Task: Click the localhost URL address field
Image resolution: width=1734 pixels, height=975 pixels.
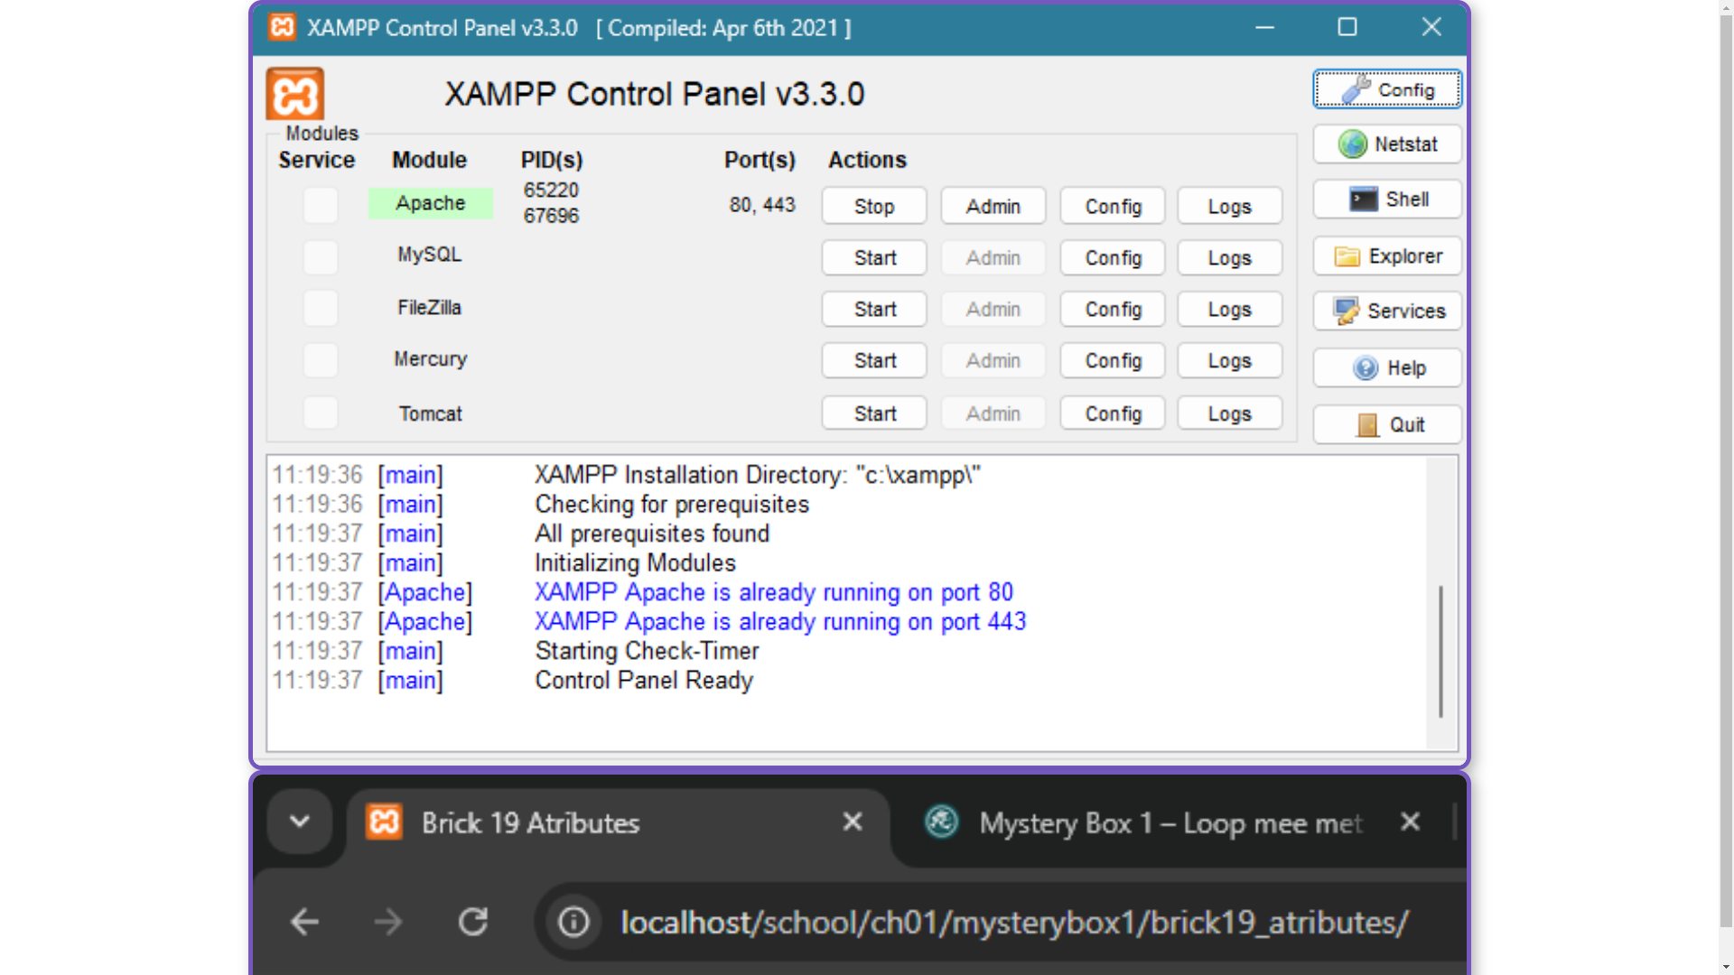Action: point(1013,923)
